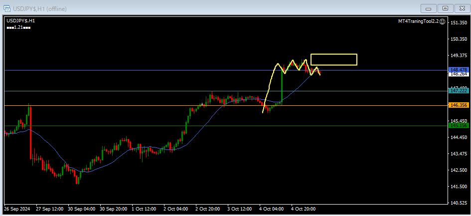471x216 pixels.
Task: Click the white 148.264 current price tag
Action: pos(458,74)
